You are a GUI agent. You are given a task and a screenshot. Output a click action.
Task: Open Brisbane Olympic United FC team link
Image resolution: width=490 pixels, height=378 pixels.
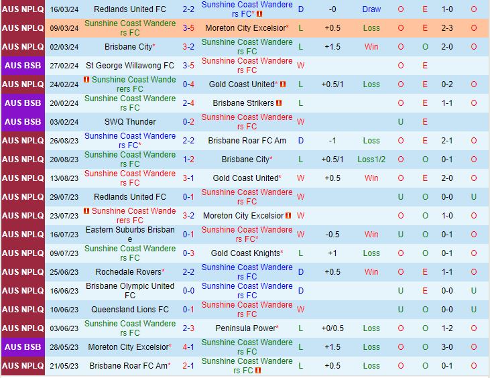click(x=129, y=290)
